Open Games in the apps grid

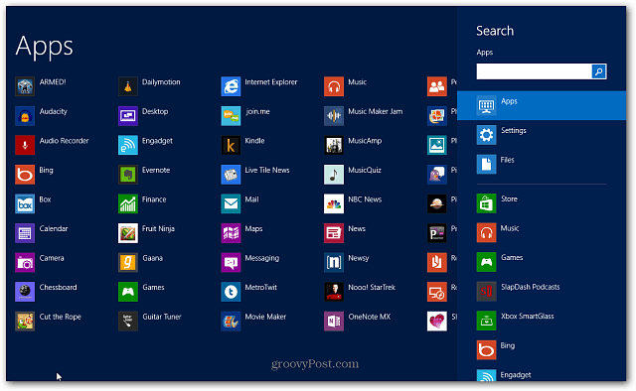click(x=128, y=292)
